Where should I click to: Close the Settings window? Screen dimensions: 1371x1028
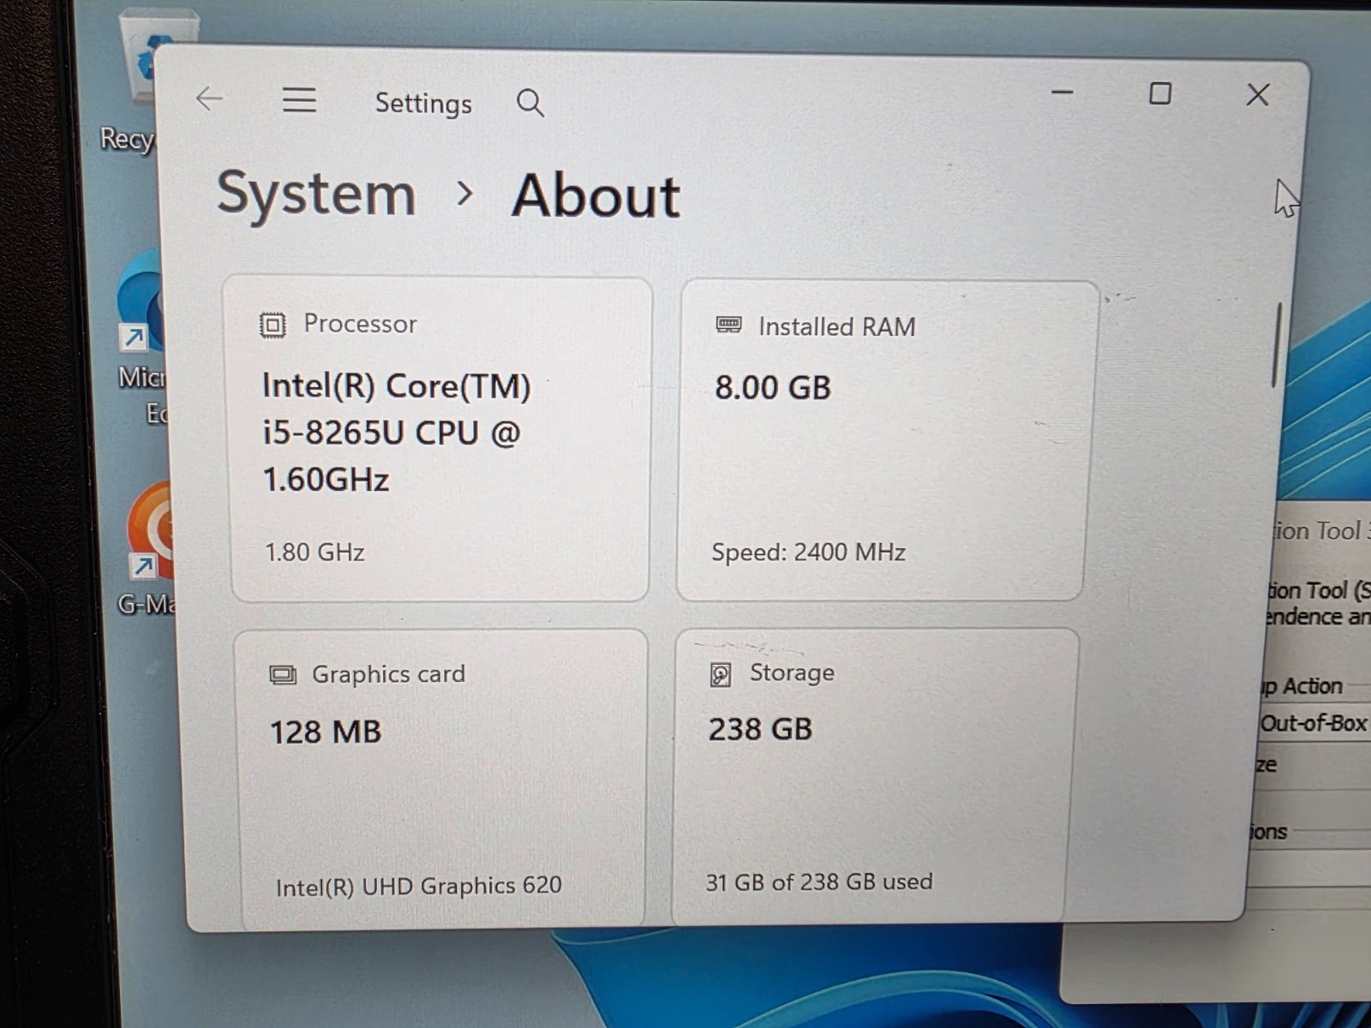(x=1258, y=94)
